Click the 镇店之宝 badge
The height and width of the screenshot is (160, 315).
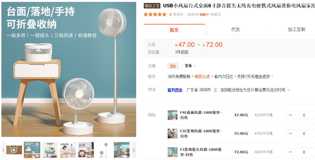point(152,6)
